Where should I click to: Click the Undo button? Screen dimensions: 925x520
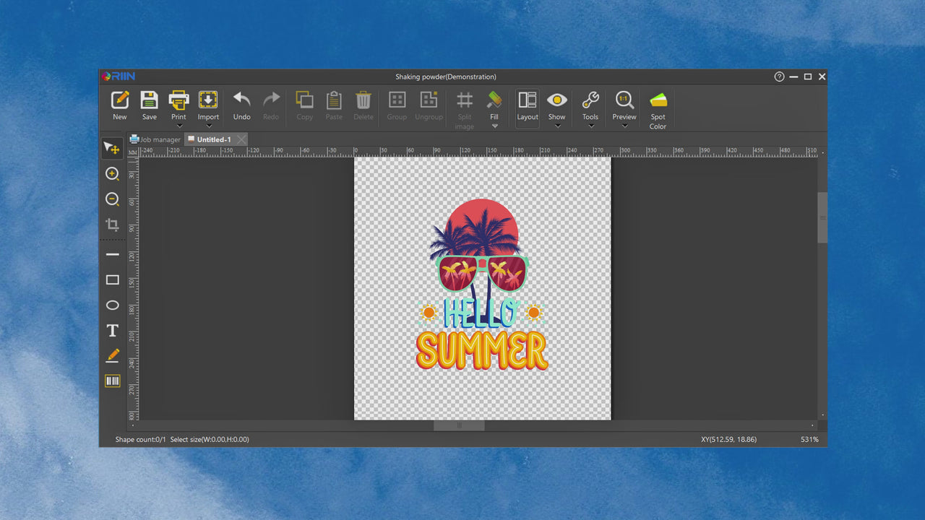(x=241, y=105)
